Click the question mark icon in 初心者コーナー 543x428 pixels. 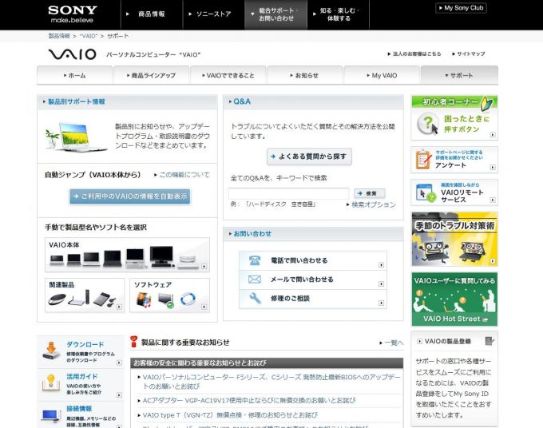point(427,124)
